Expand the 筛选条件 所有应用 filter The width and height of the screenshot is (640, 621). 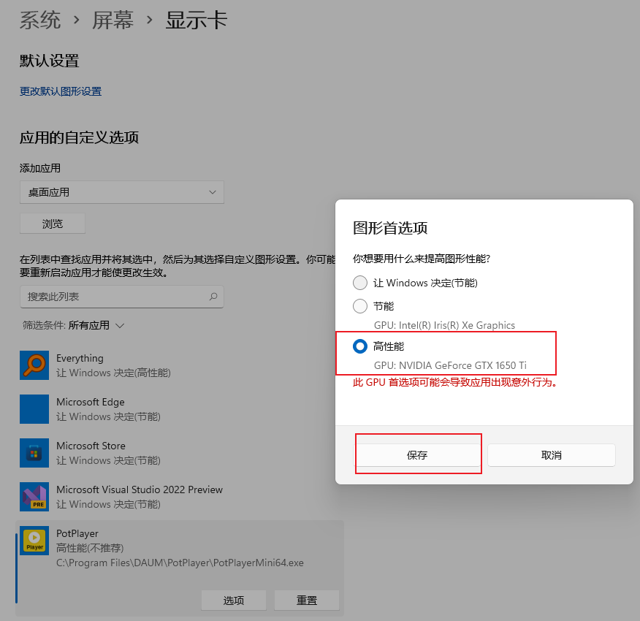pyautogui.click(x=74, y=325)
